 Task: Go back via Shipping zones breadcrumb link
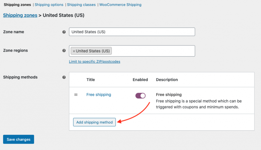(20, 15)
